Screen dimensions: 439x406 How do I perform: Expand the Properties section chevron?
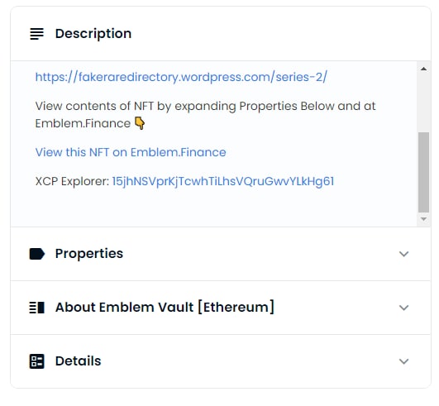tap(403, 254)
